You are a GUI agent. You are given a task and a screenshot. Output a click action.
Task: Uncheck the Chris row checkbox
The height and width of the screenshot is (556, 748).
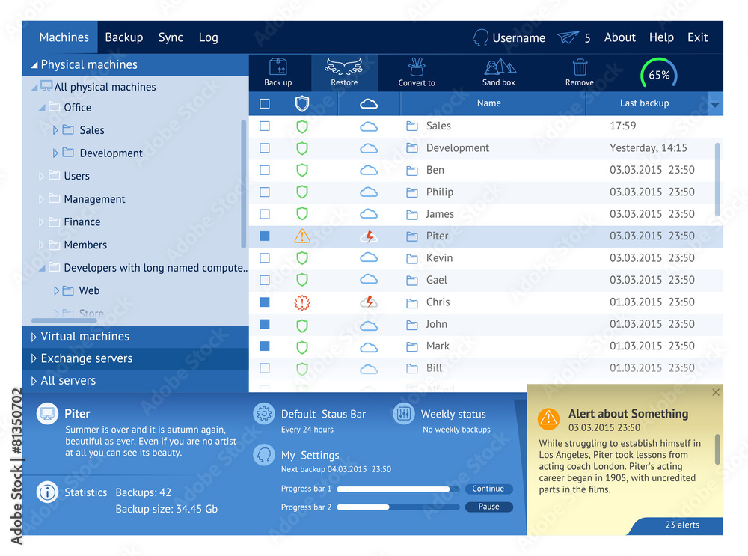(265, 302)
